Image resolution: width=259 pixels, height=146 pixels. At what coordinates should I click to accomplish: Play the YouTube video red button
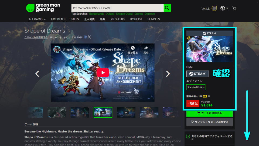(103, 72)
